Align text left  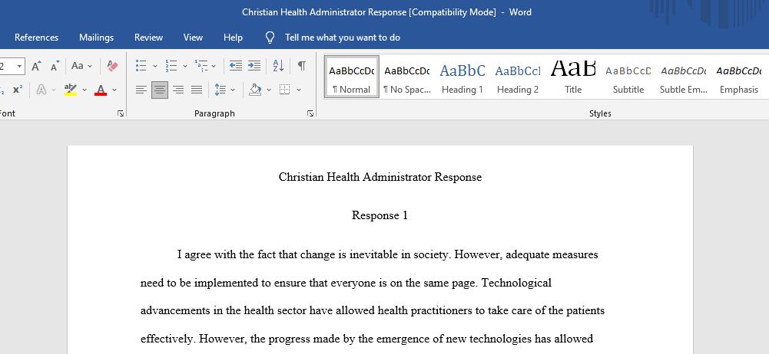[141, 90]
